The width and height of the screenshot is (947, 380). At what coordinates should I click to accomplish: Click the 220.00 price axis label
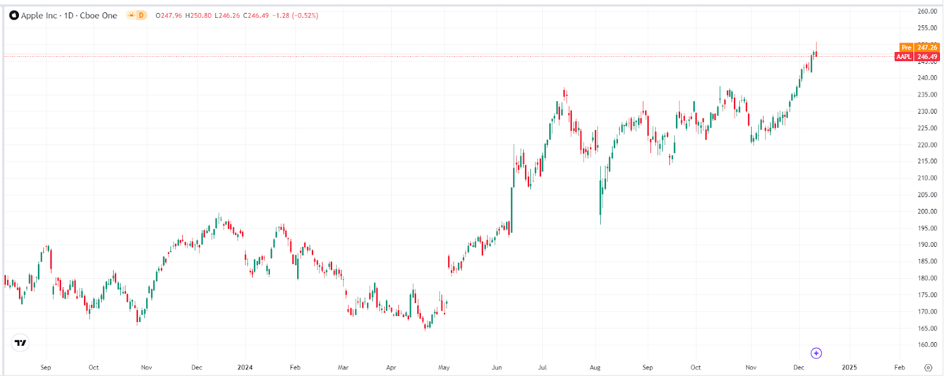[x=927, y=144]
